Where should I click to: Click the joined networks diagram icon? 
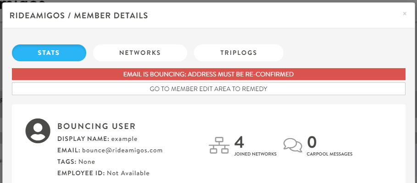point(218,145)
